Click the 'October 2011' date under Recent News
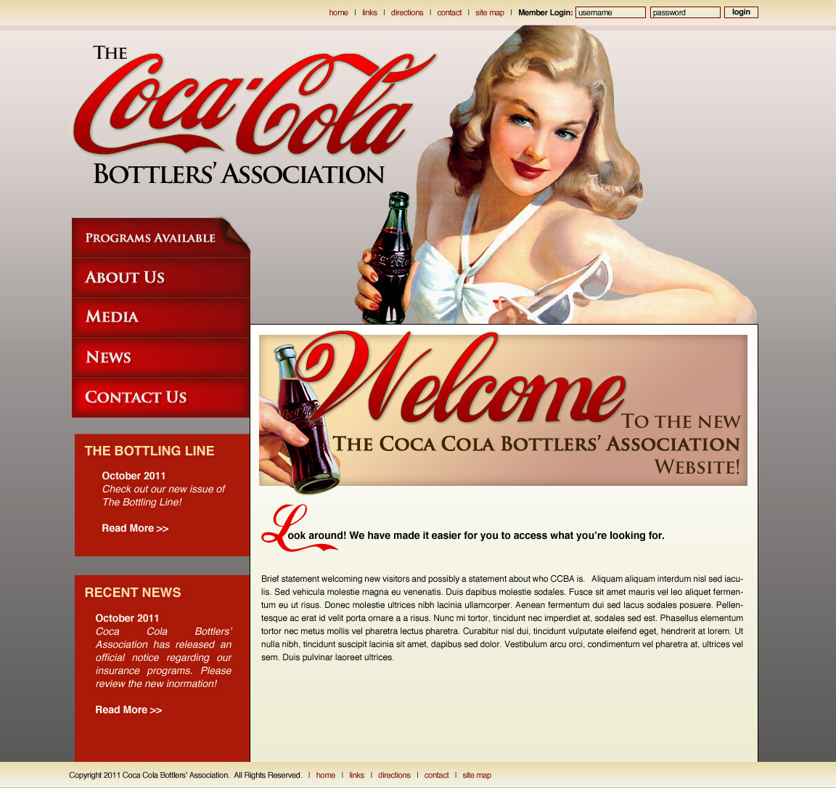 pos(128,618)
